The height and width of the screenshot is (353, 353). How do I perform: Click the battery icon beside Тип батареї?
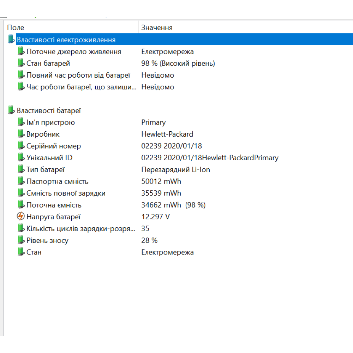(21, 169)
